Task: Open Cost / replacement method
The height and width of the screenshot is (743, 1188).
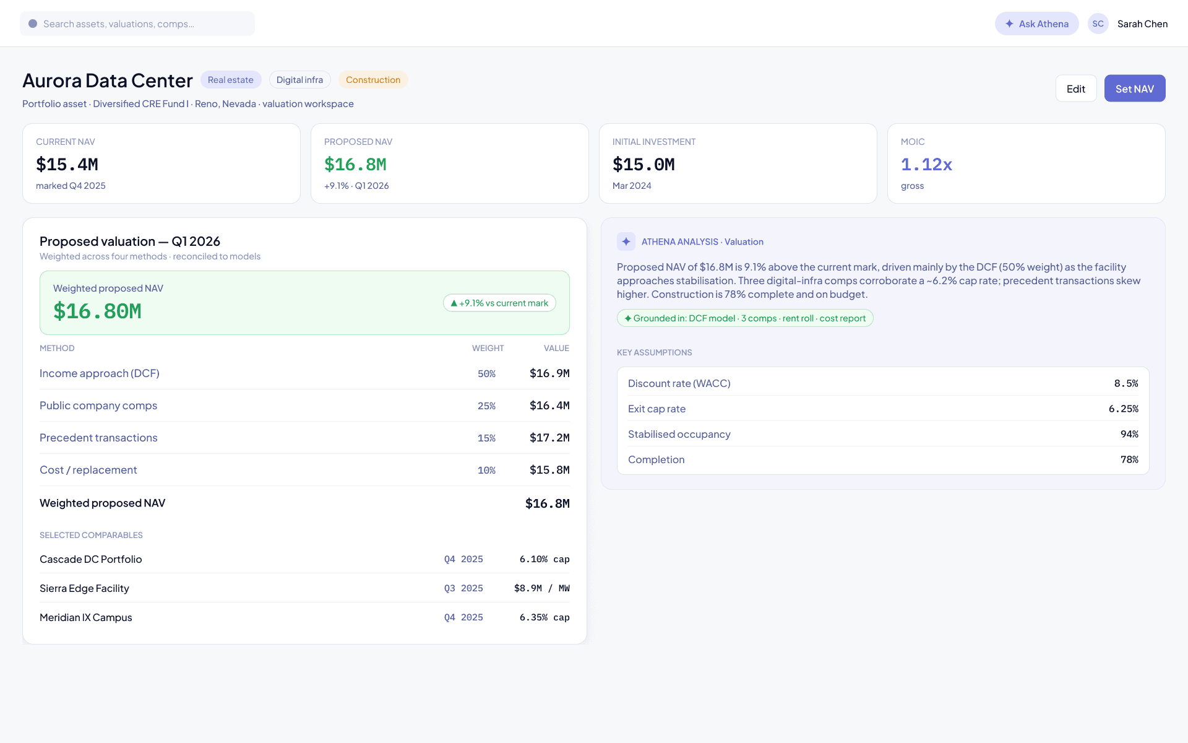Action: (304, 470)
